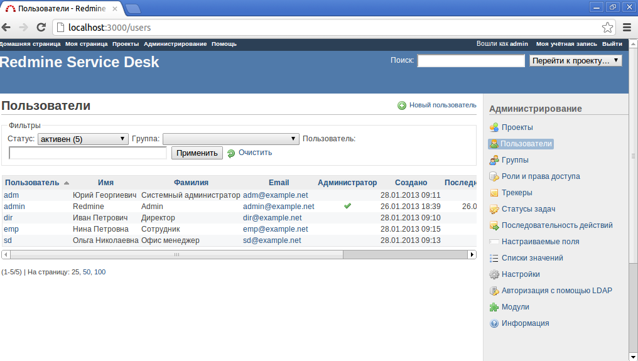Sort the table by Email column

(279, 183)
